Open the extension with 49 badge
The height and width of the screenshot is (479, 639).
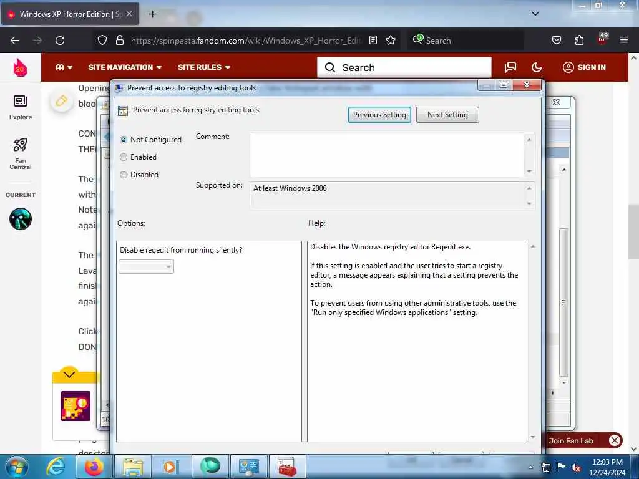pyautogui.click(x=602, y=39)
